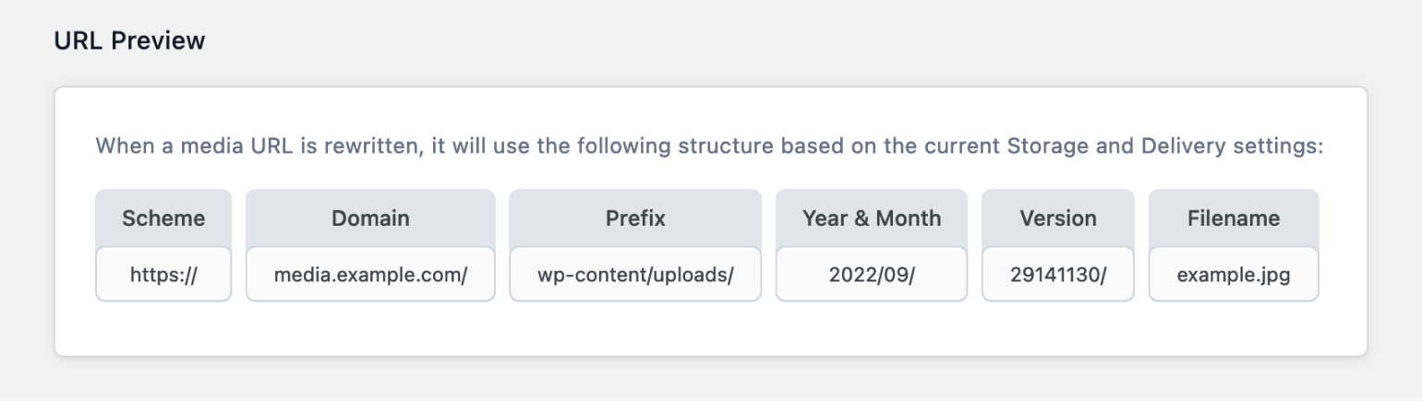Viewport: 1422px width, 401px height.
Task: Click the Prefix header label
Action: [635, 218]
